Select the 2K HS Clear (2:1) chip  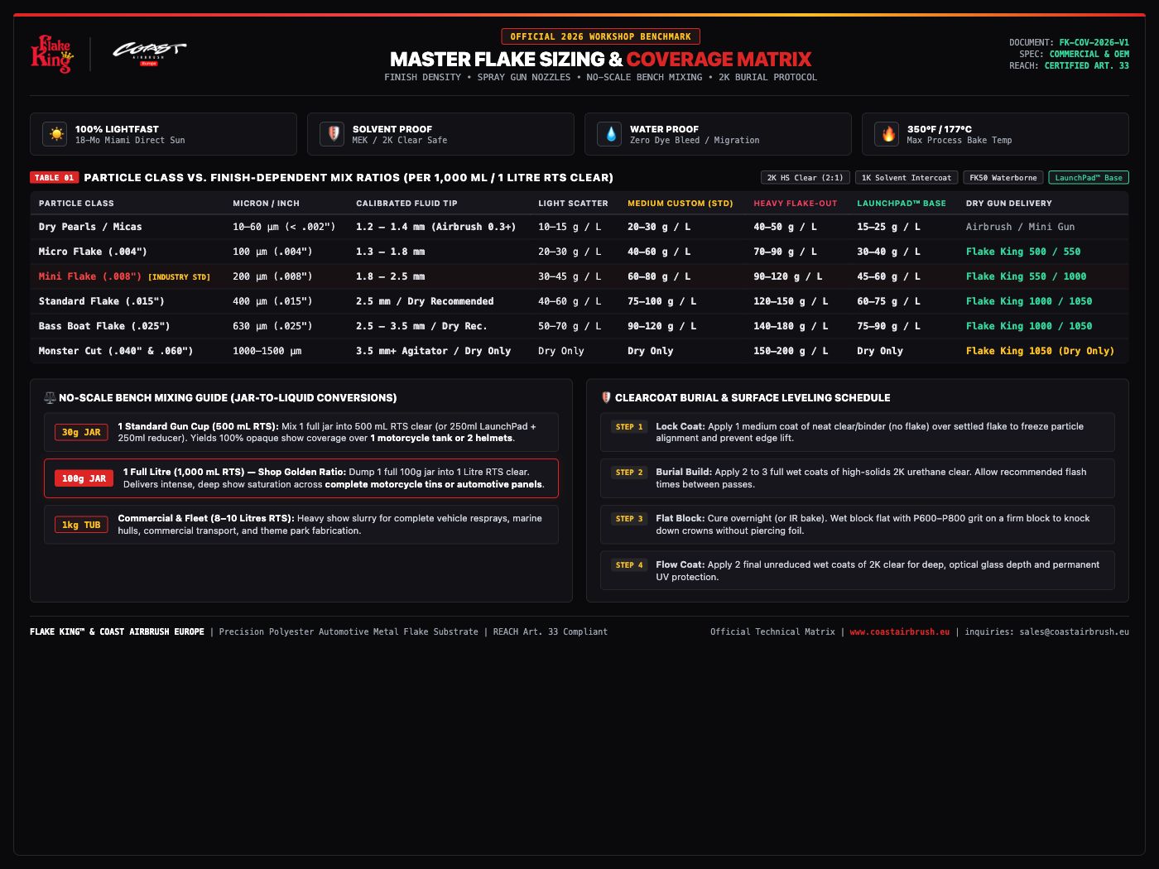pos(806,178)
